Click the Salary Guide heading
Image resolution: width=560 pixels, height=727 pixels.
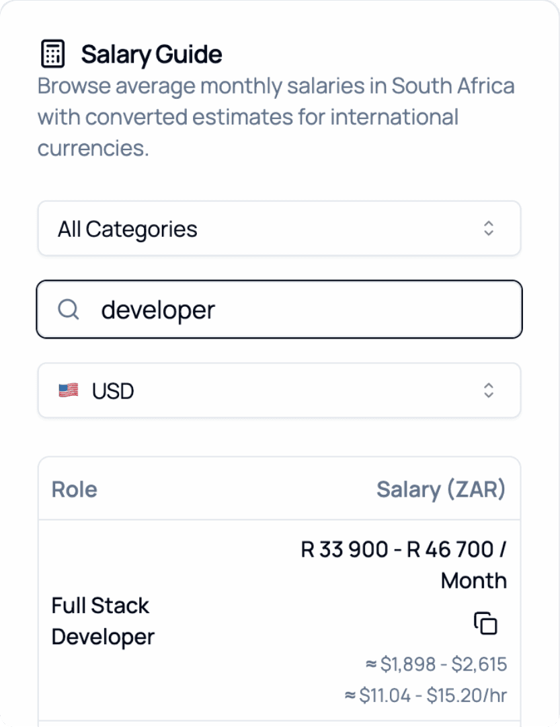[x=151, y=54]
